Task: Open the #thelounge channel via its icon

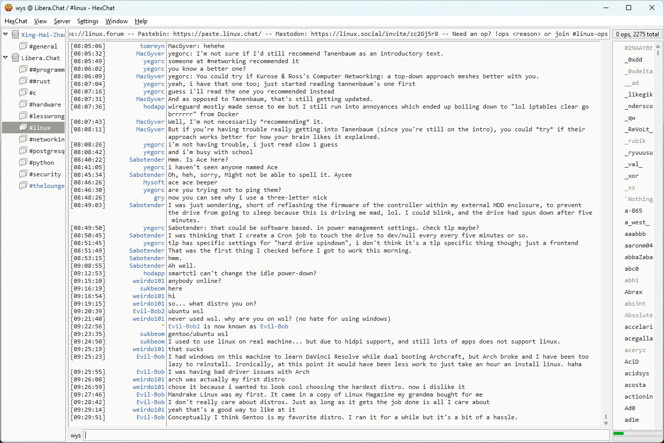Action: (x=23, y=186)
